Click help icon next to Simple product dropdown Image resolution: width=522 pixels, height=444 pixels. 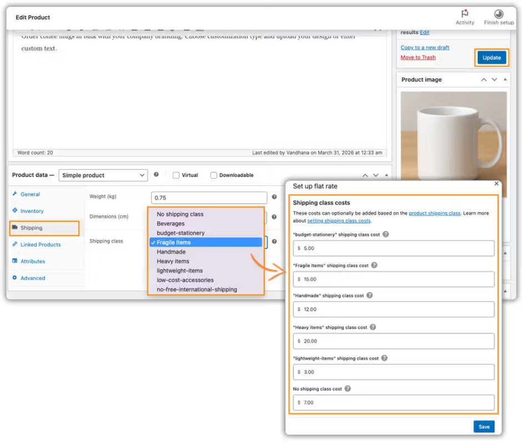(x=156, y=174)
